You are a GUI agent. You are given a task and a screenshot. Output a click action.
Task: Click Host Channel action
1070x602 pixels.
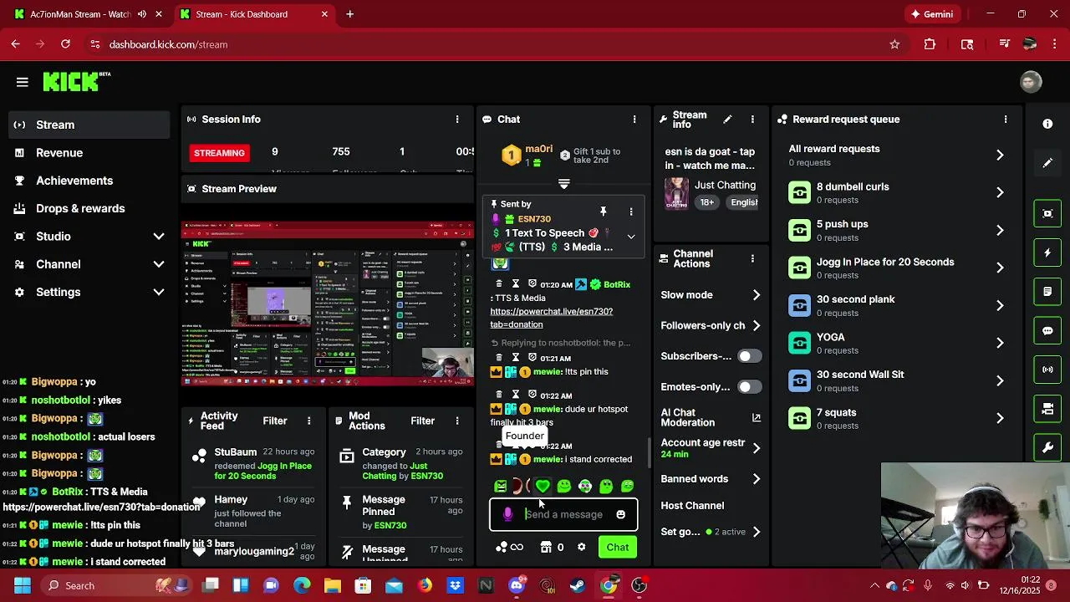[x=692, y=506]
